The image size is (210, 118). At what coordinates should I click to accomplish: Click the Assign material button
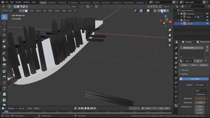coord(184,65)
